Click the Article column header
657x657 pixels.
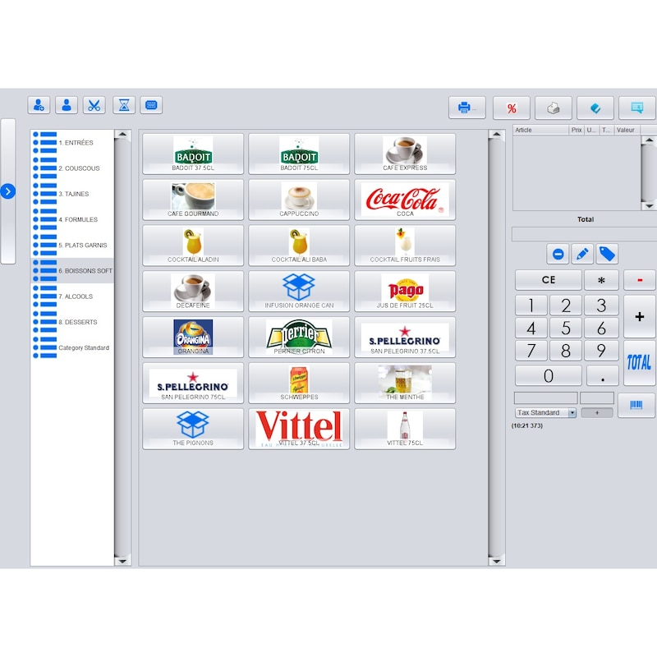[540, 130]
